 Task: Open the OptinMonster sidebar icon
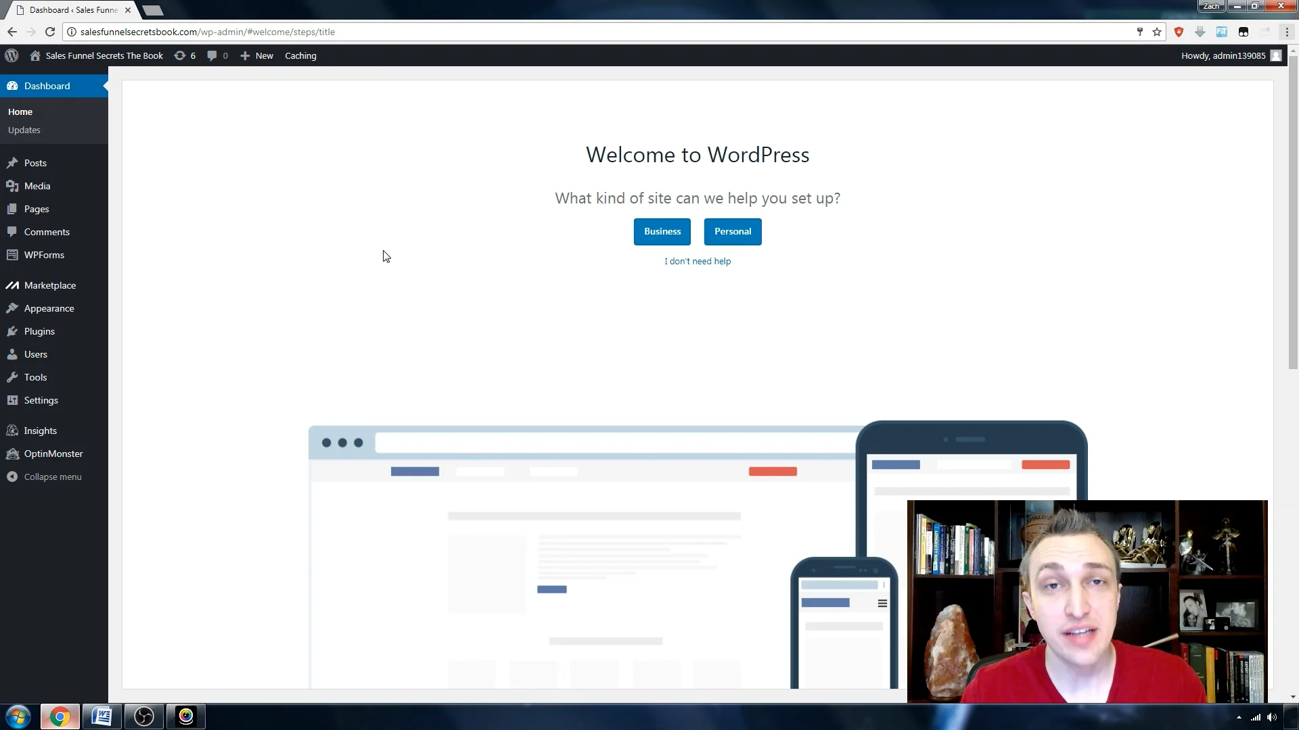pos(14,454)
